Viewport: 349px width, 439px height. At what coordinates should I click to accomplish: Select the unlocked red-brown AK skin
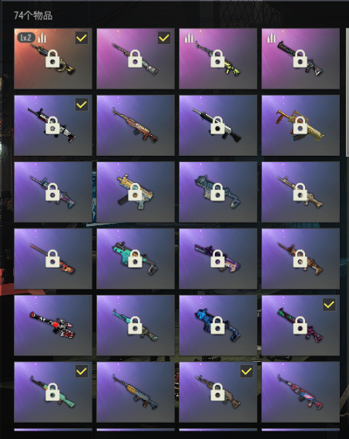pyautogui.click(x=136, y=125)
